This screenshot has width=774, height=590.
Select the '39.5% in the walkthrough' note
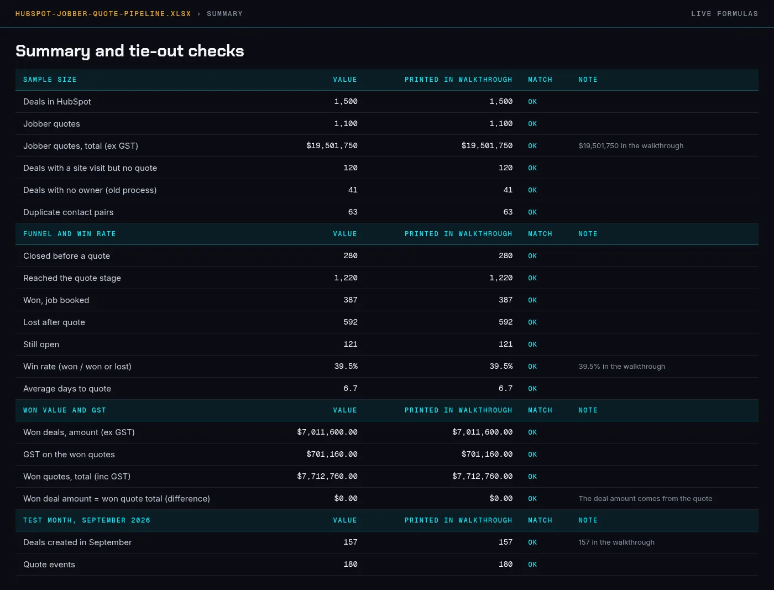[622, 367]
